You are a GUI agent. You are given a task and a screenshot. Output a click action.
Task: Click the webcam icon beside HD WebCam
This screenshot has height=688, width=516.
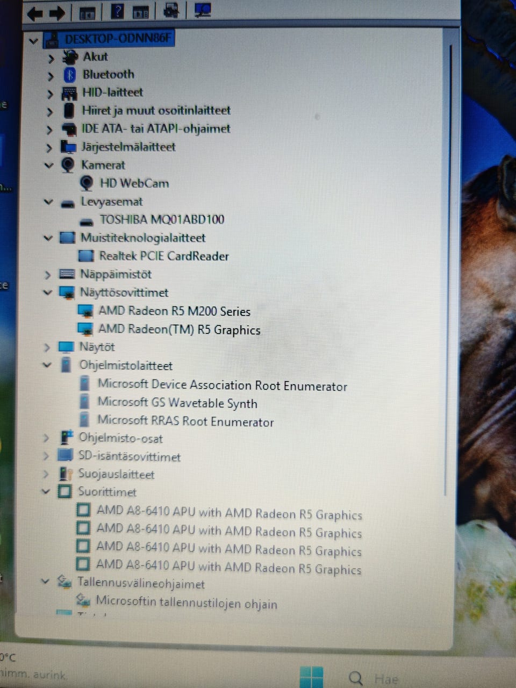86,183
